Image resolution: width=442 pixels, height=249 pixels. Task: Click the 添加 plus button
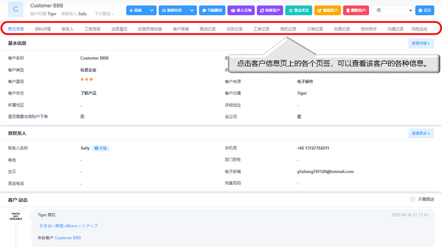tap(136, 10)
